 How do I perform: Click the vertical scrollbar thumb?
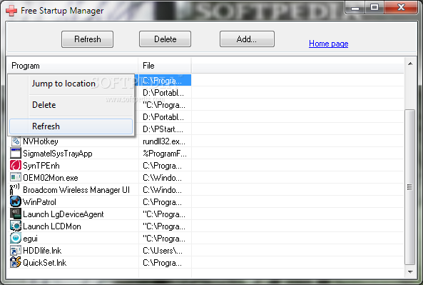[409, 186]
